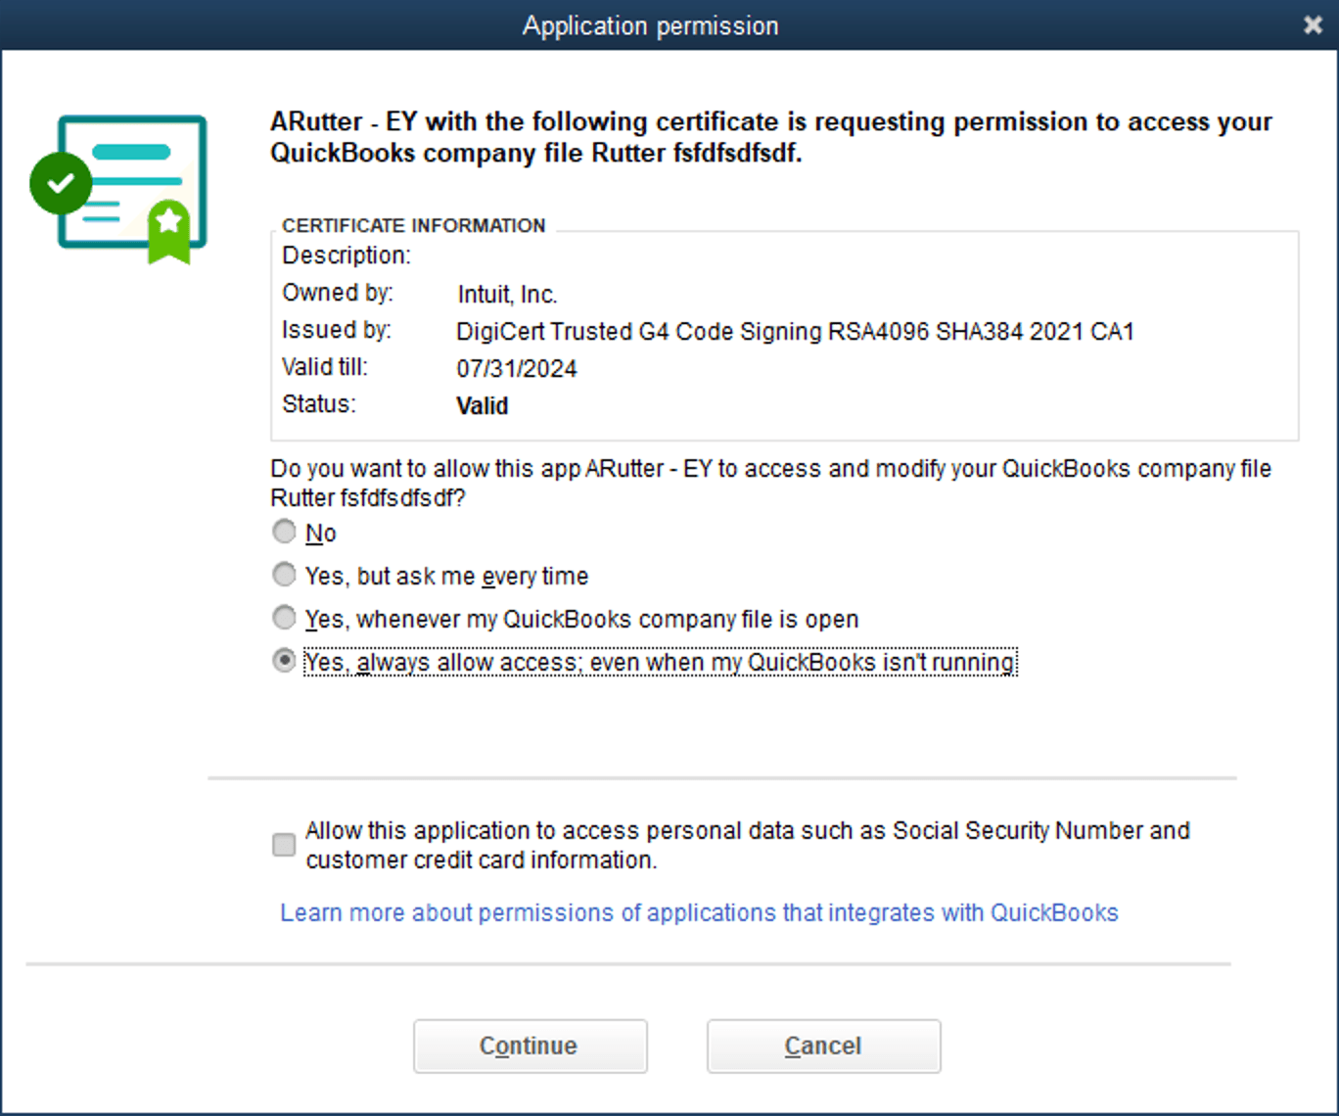The height and width of the screenshot is (1116, 1339).
Task: Close the Application permission dialog
Action: (x=1313, y=25)
